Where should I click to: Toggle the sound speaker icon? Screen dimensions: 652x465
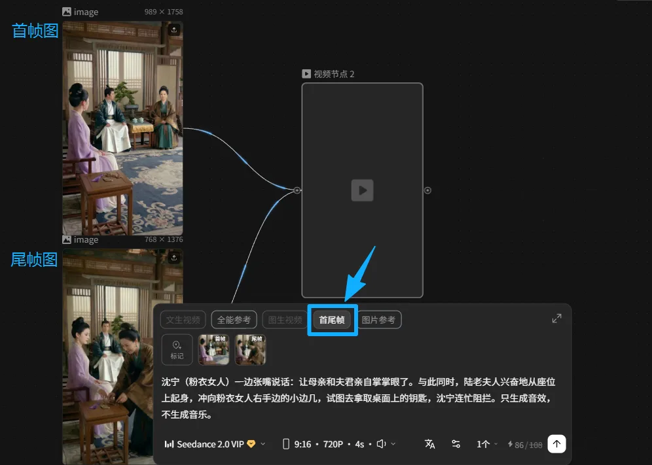click(381, 444)
